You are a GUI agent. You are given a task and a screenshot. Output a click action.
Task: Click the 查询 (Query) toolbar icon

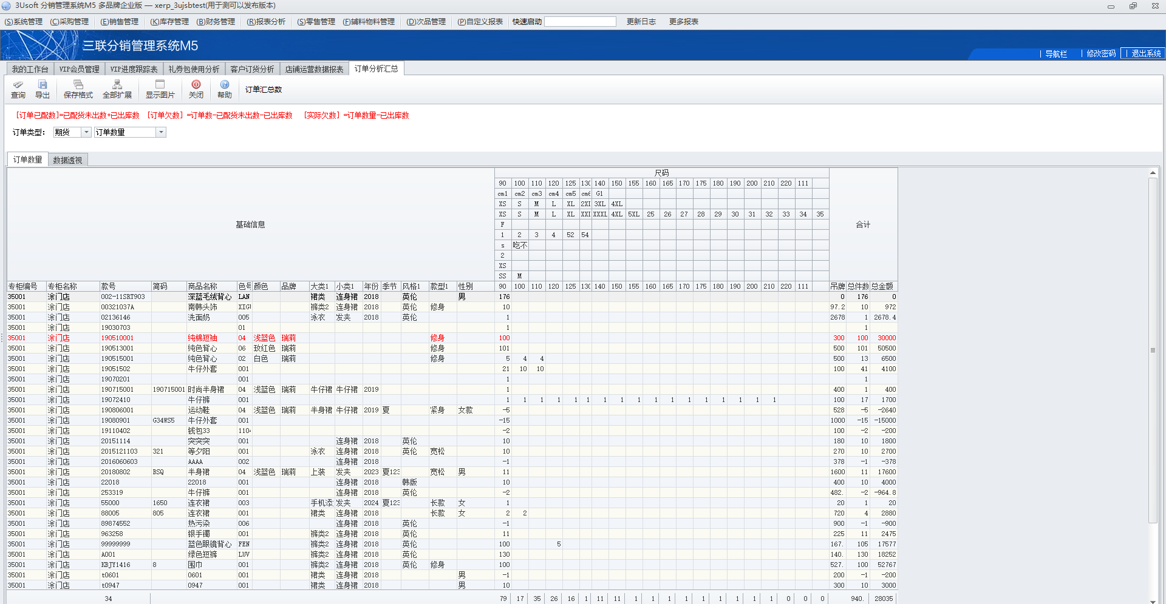point(18,89)
